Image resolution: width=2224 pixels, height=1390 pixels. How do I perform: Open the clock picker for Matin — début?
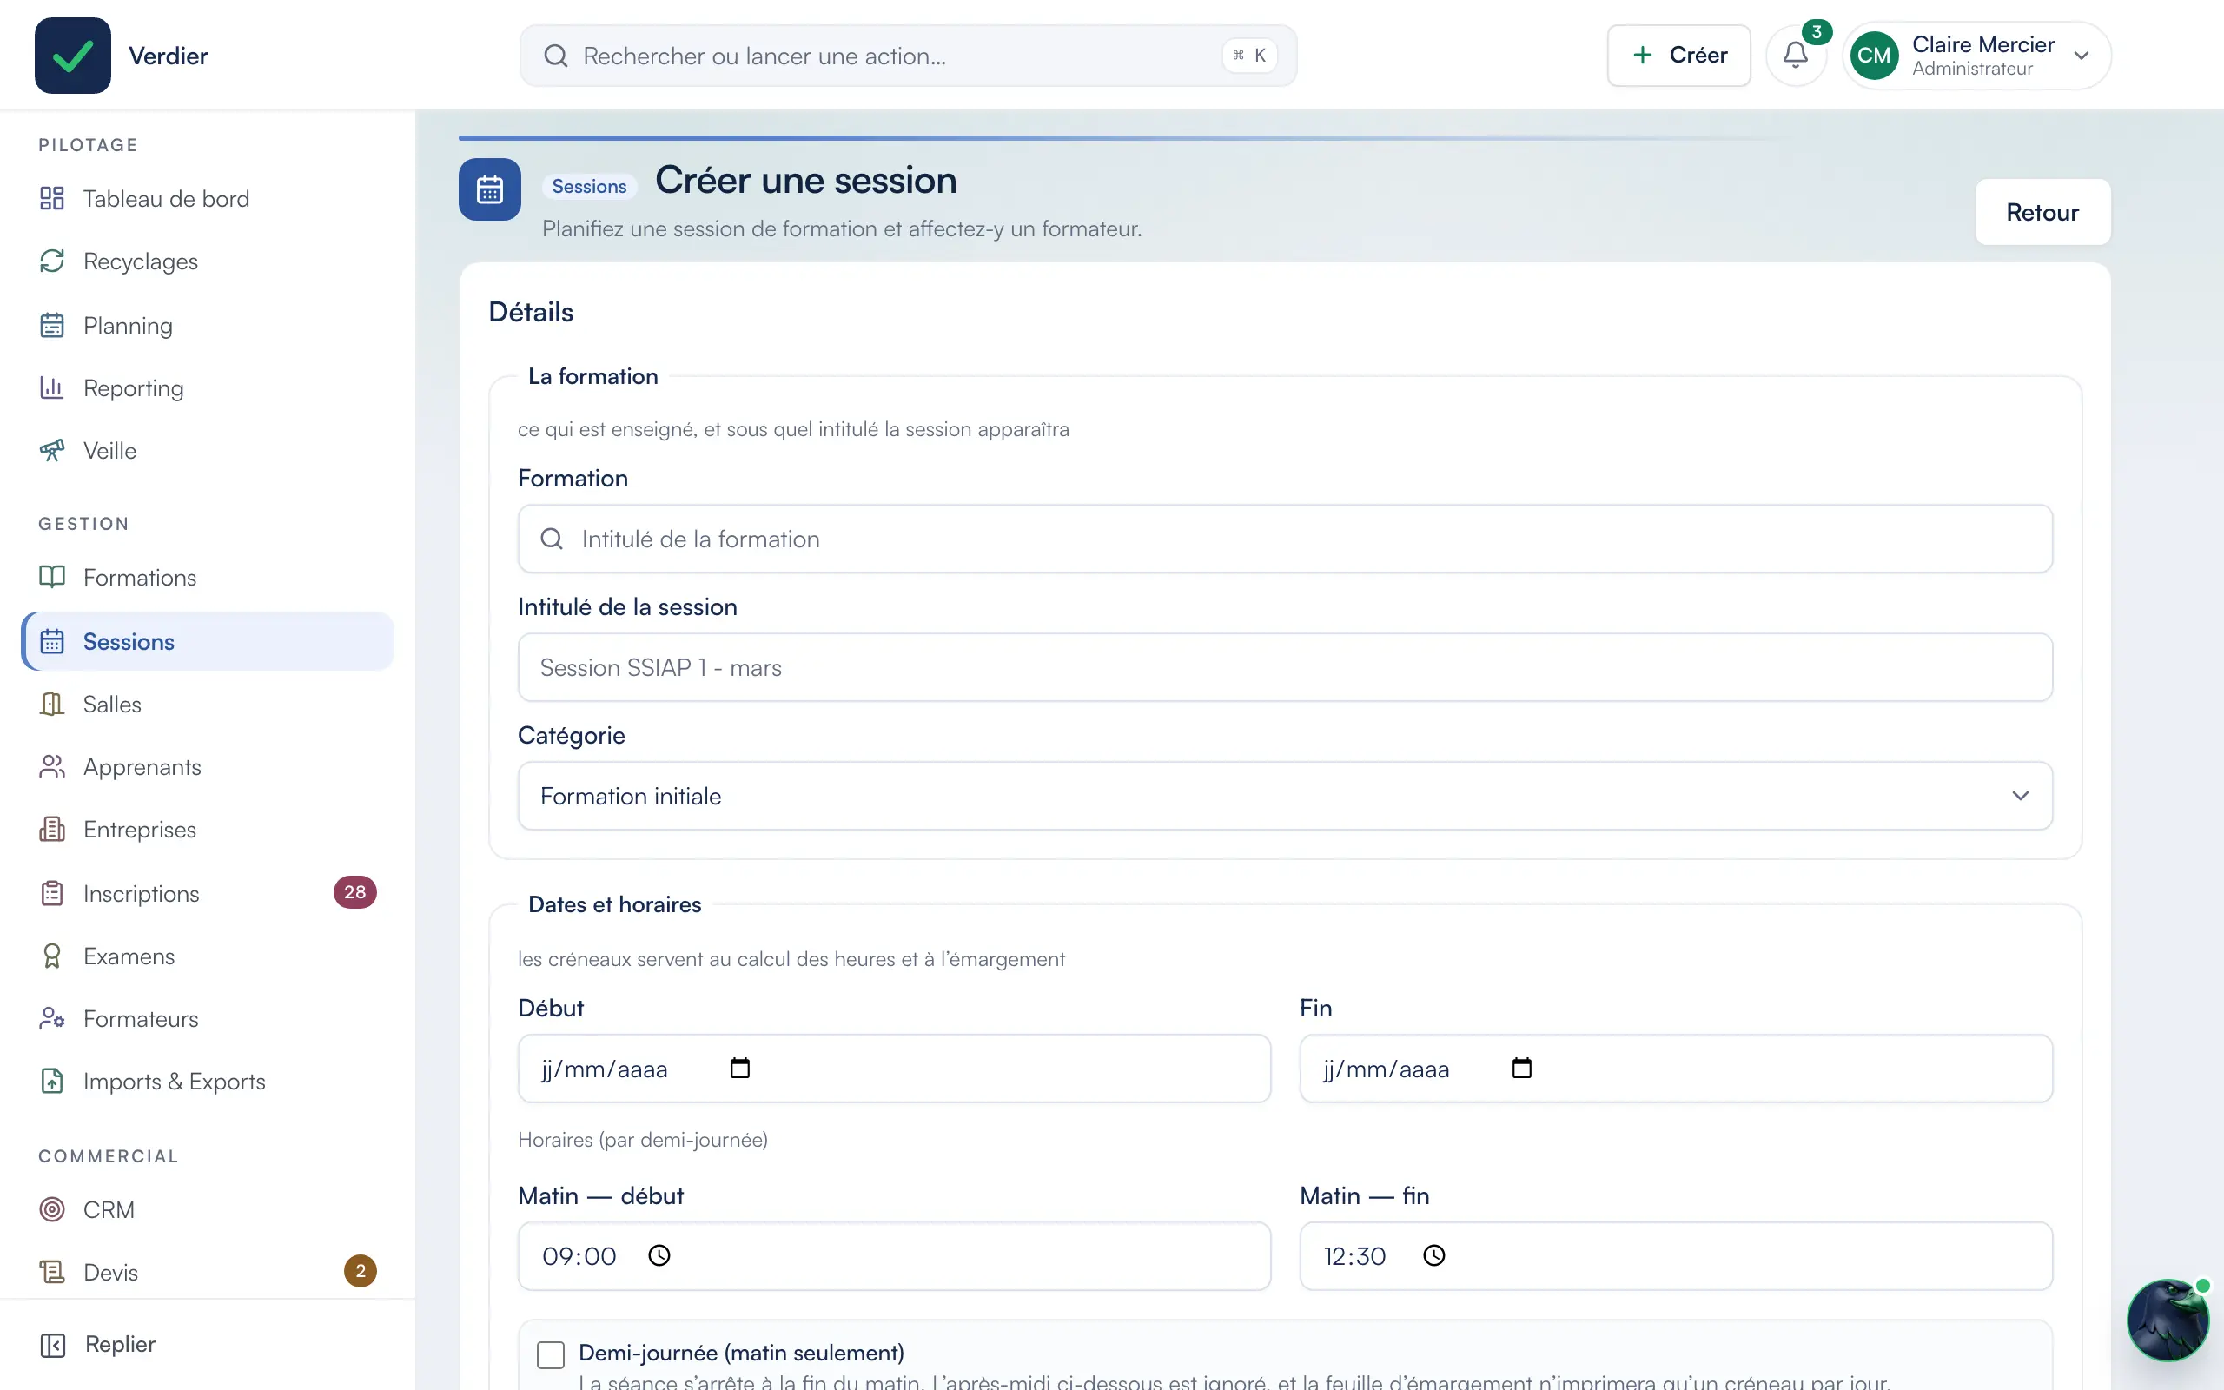click(x=659, y=1256)
